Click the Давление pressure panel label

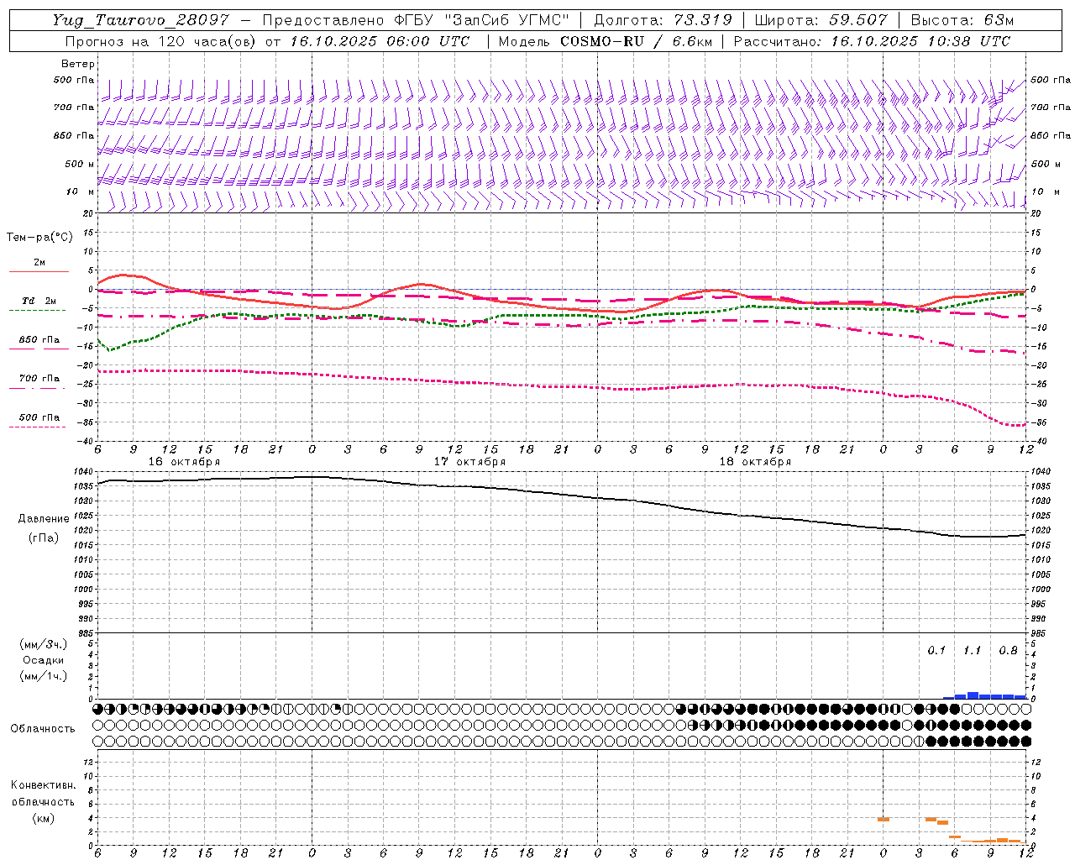44,519
